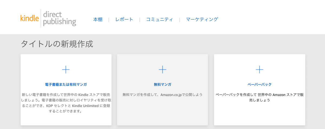
Task: Open the レポート menu item
Action: 124,19
